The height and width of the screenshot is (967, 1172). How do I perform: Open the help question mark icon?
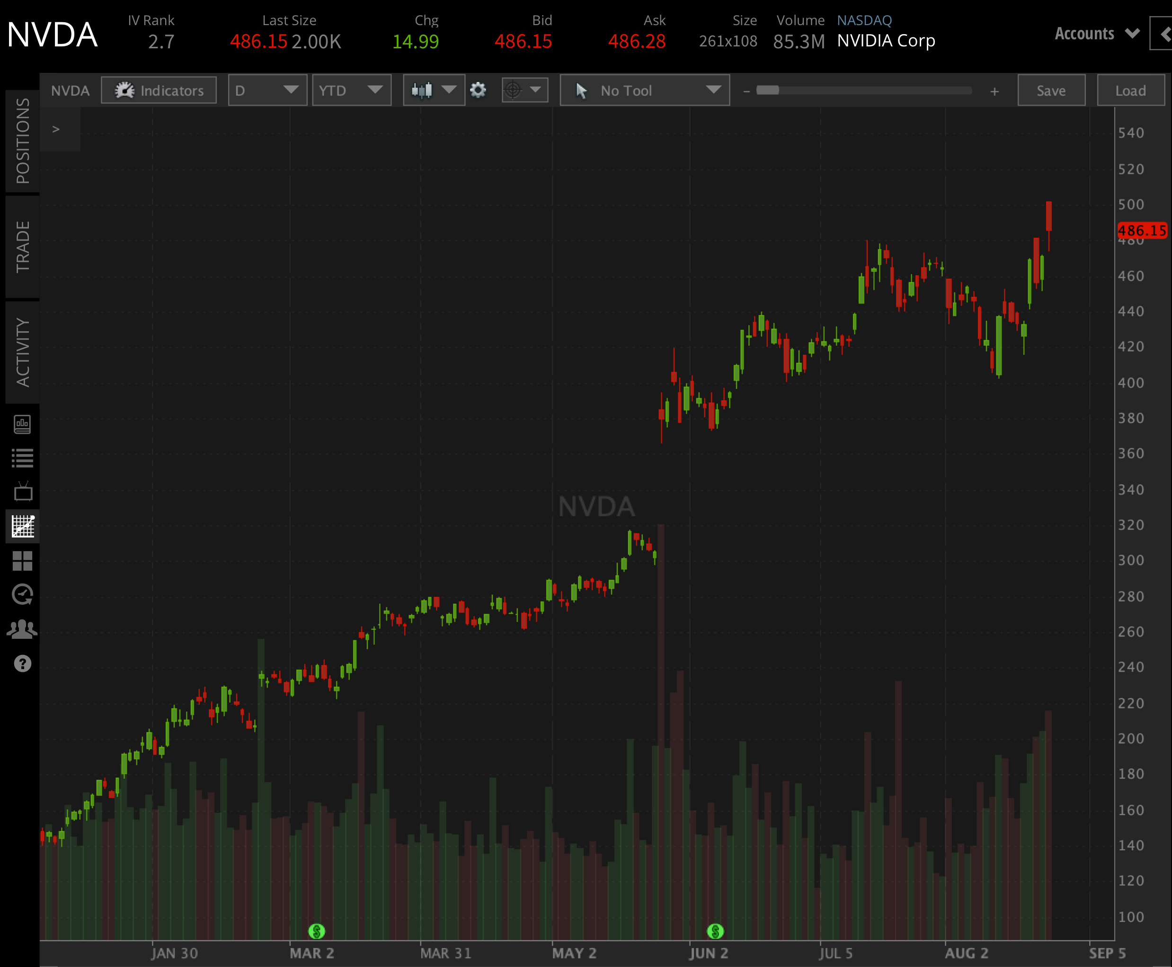coord(22,663)
